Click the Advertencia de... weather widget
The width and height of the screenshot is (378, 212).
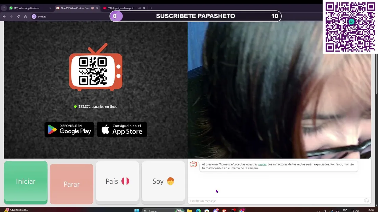[x=16, y=210]
